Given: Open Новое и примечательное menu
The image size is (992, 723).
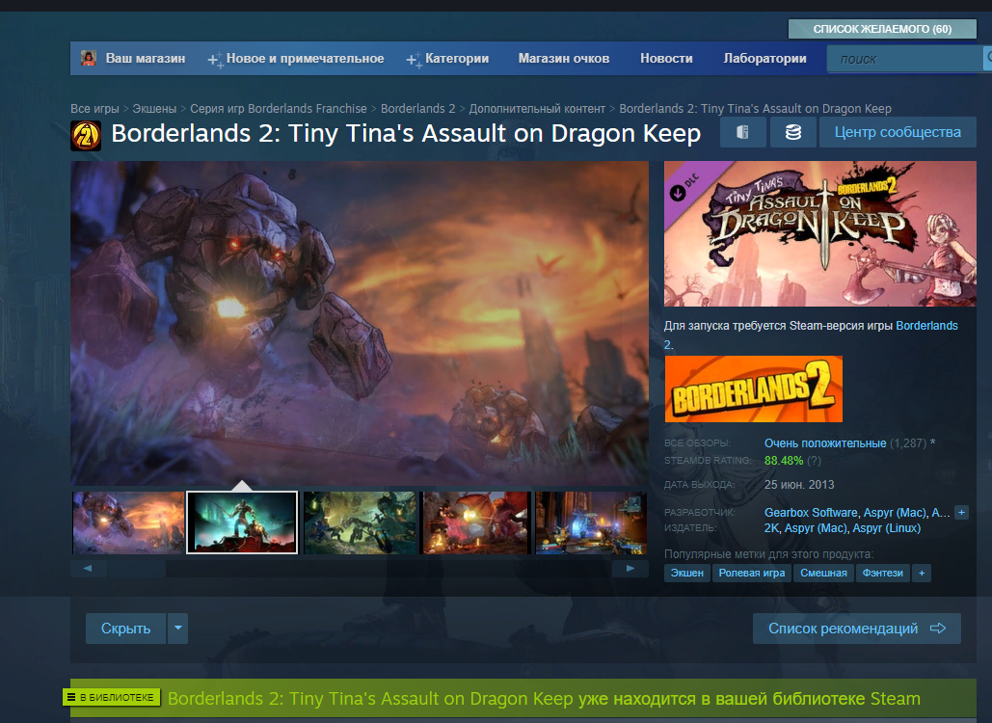Looking at the screenshot, I should click(305, 58).
